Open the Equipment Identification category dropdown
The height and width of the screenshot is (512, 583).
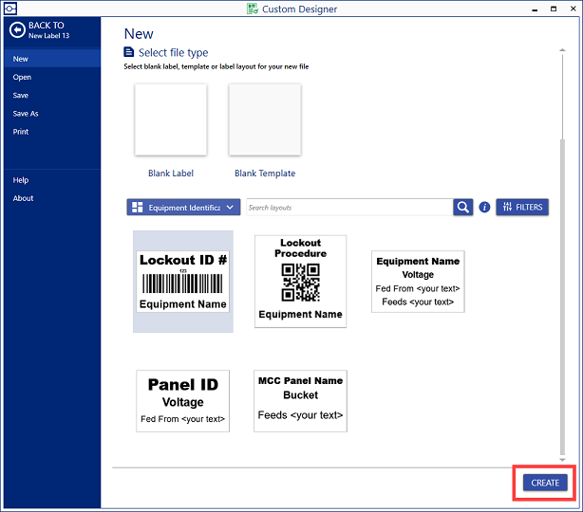coord(183,208)
